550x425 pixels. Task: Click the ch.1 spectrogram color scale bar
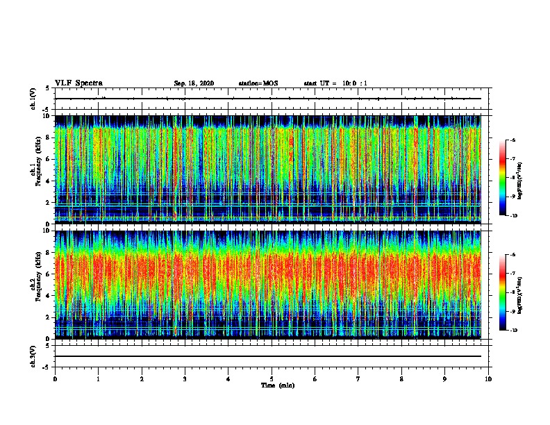[x=502, y=178]
